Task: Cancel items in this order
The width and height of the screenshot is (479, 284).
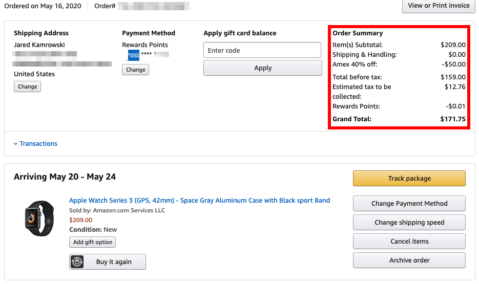Action: pos(409,241)
